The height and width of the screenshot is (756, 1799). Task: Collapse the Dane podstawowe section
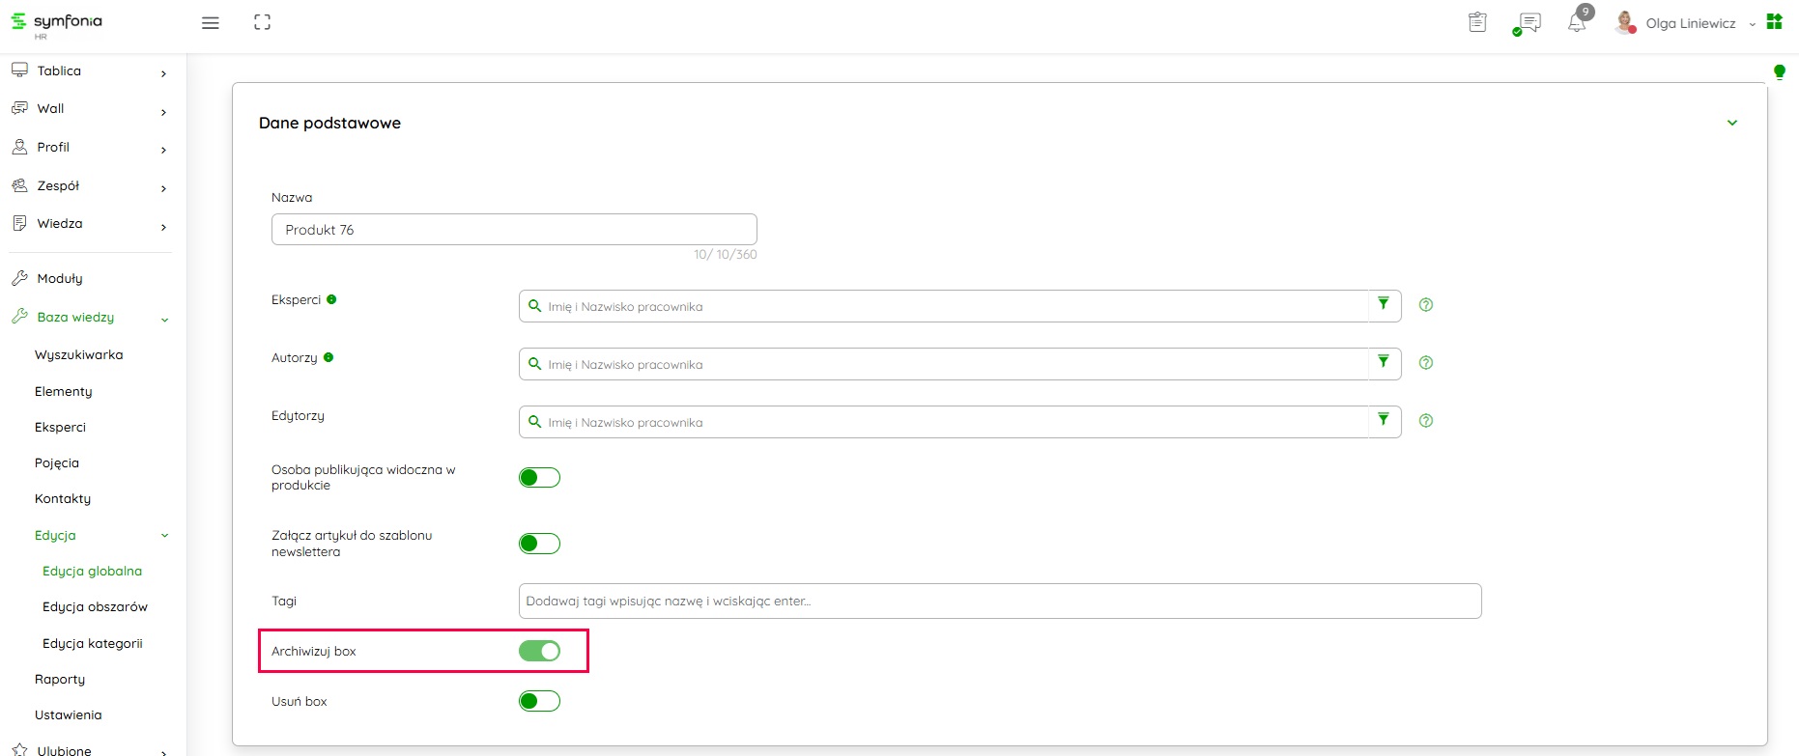tap(1731, 123)
